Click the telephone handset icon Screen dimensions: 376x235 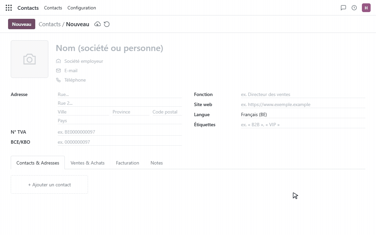coord(58,80)
